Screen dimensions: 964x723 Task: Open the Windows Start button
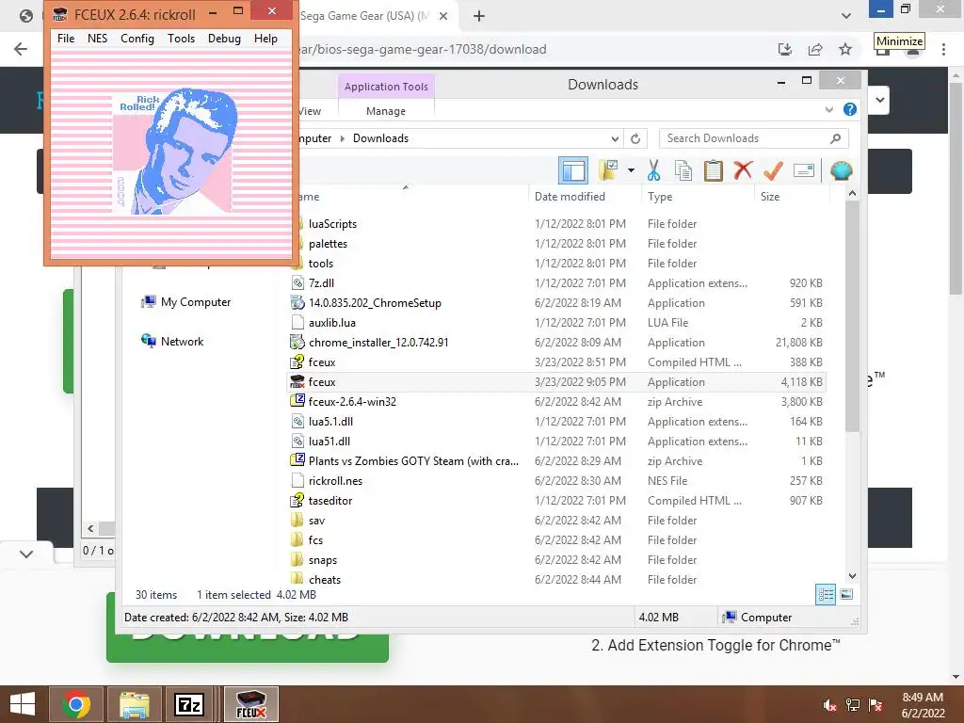click(23, 704)
